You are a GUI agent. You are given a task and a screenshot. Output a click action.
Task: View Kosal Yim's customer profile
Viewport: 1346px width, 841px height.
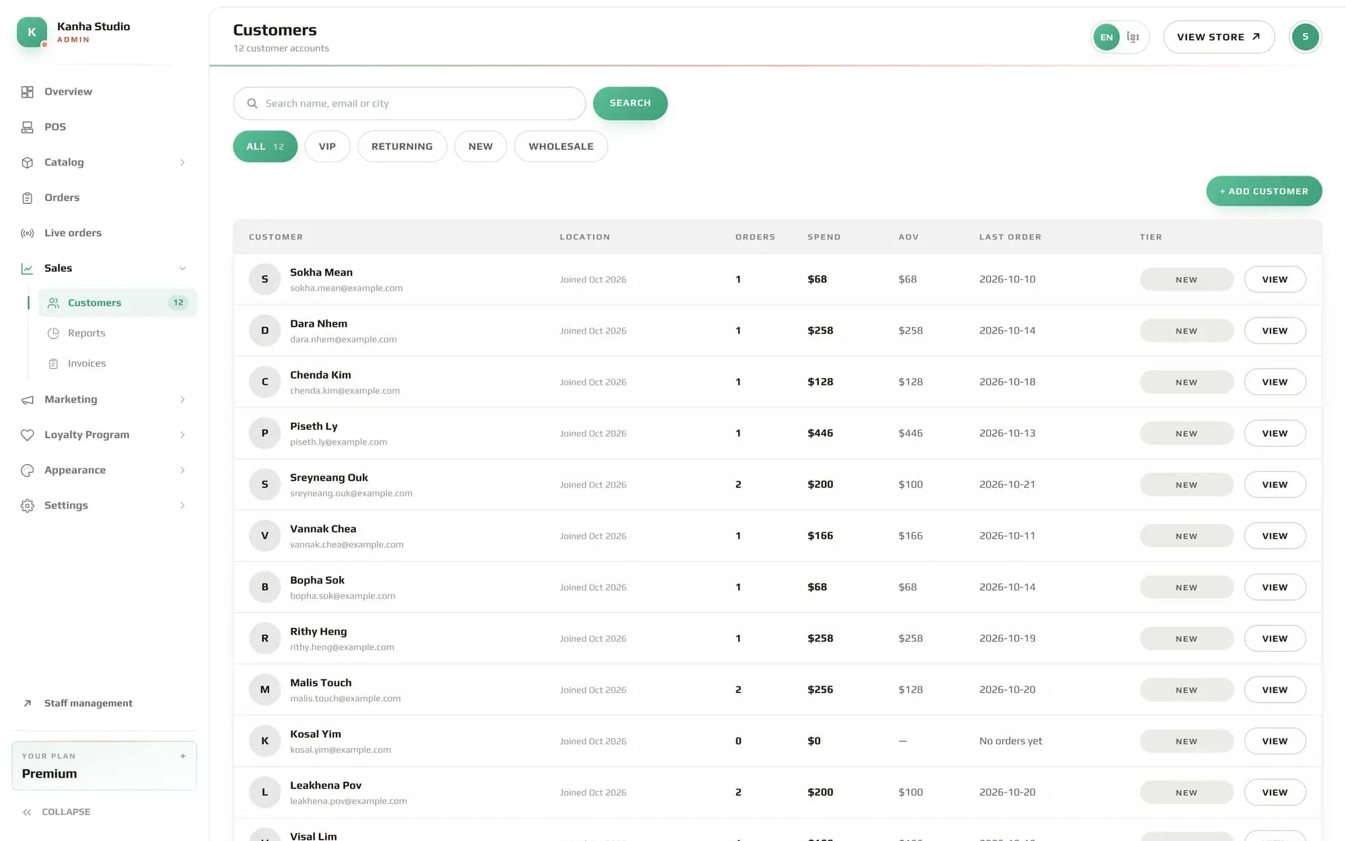coord(1275,741)
